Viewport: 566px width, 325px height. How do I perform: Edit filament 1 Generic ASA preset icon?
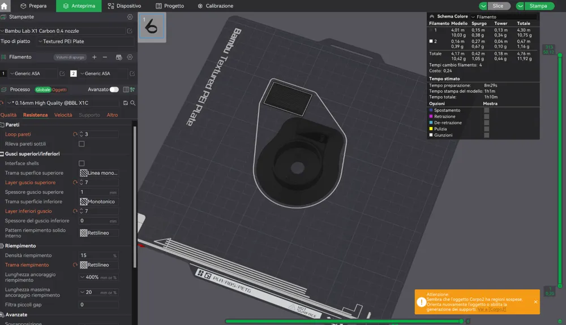62,73
